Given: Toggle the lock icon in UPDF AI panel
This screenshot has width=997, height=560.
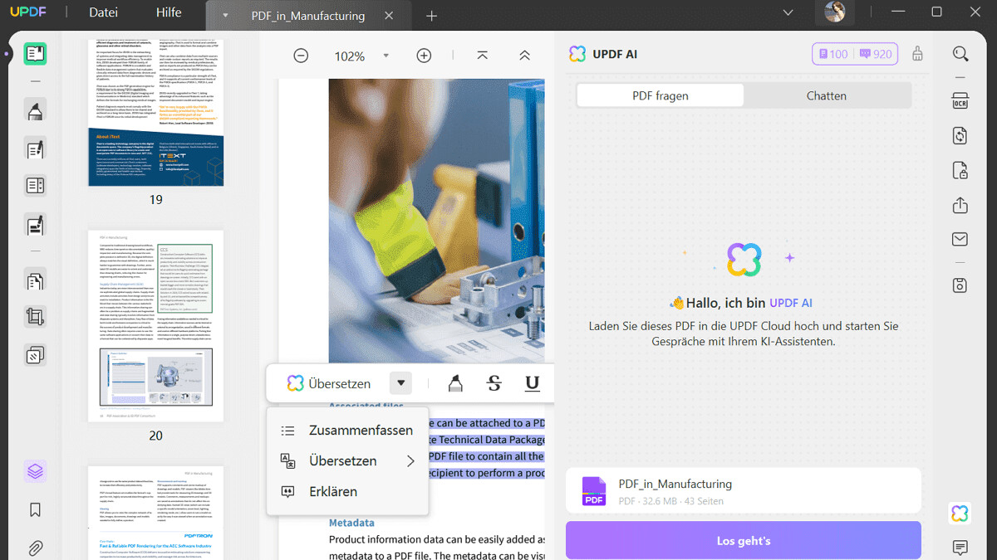Looking at the screenshot, I should point(917,53).
